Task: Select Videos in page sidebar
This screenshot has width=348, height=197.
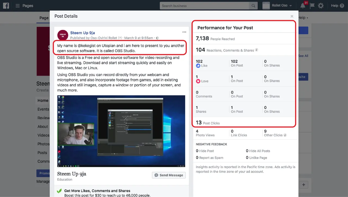Action: tap(43, 135)
